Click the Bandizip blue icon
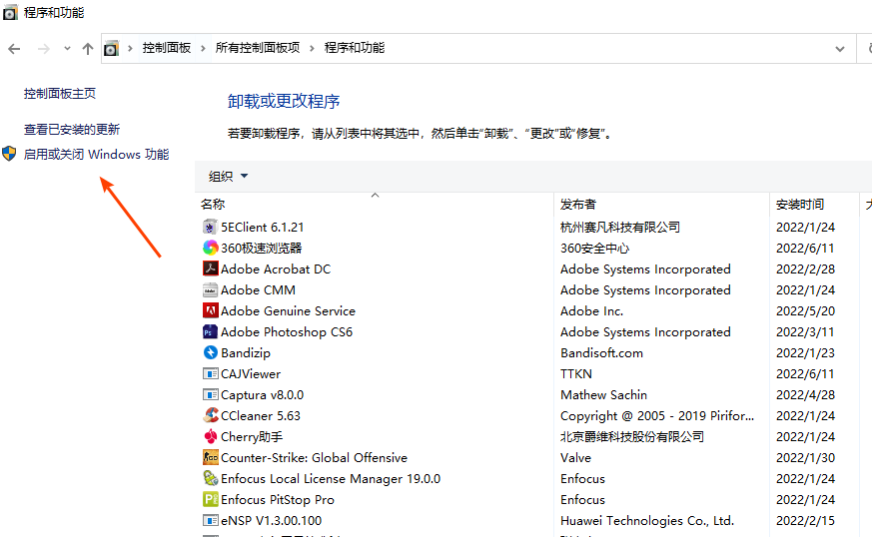Screen dimensions: 872x537 [x=210, y=352]
